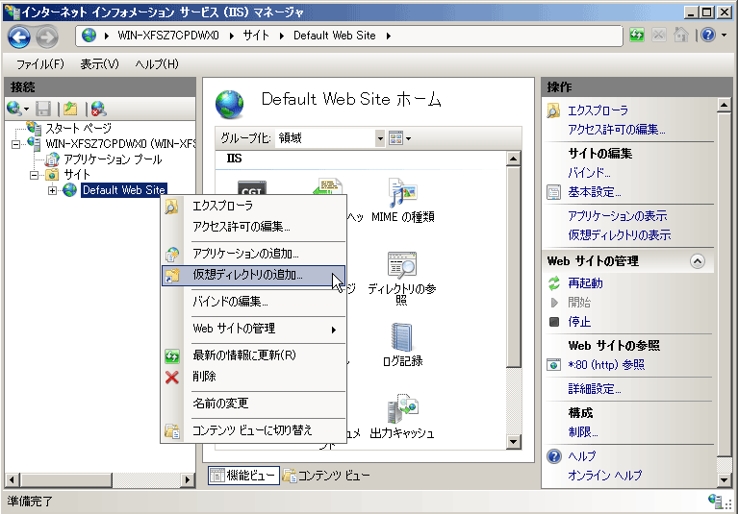The height and width of the screenshot is (514, 738).
Task: Open the ファイル(F) menu
Action: coord(40,64)
